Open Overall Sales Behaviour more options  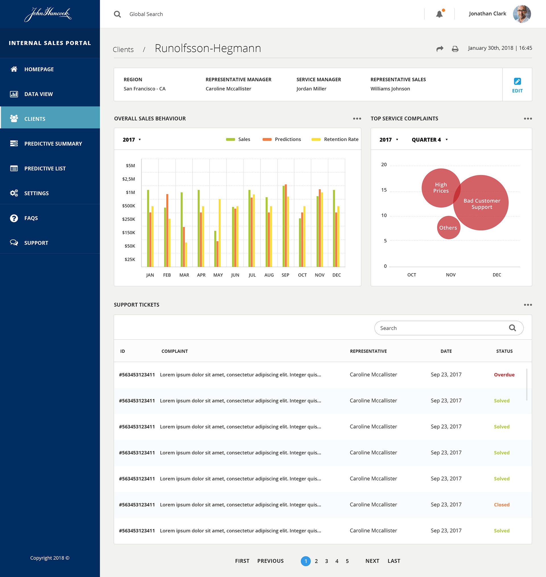click(x=357, y=118)
